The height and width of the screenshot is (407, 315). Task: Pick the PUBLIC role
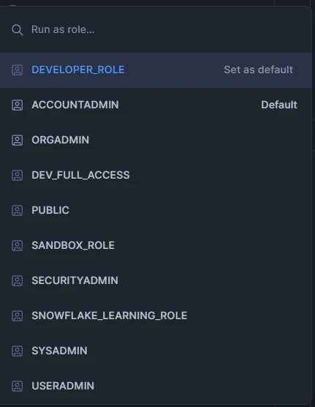coord(156,211)
